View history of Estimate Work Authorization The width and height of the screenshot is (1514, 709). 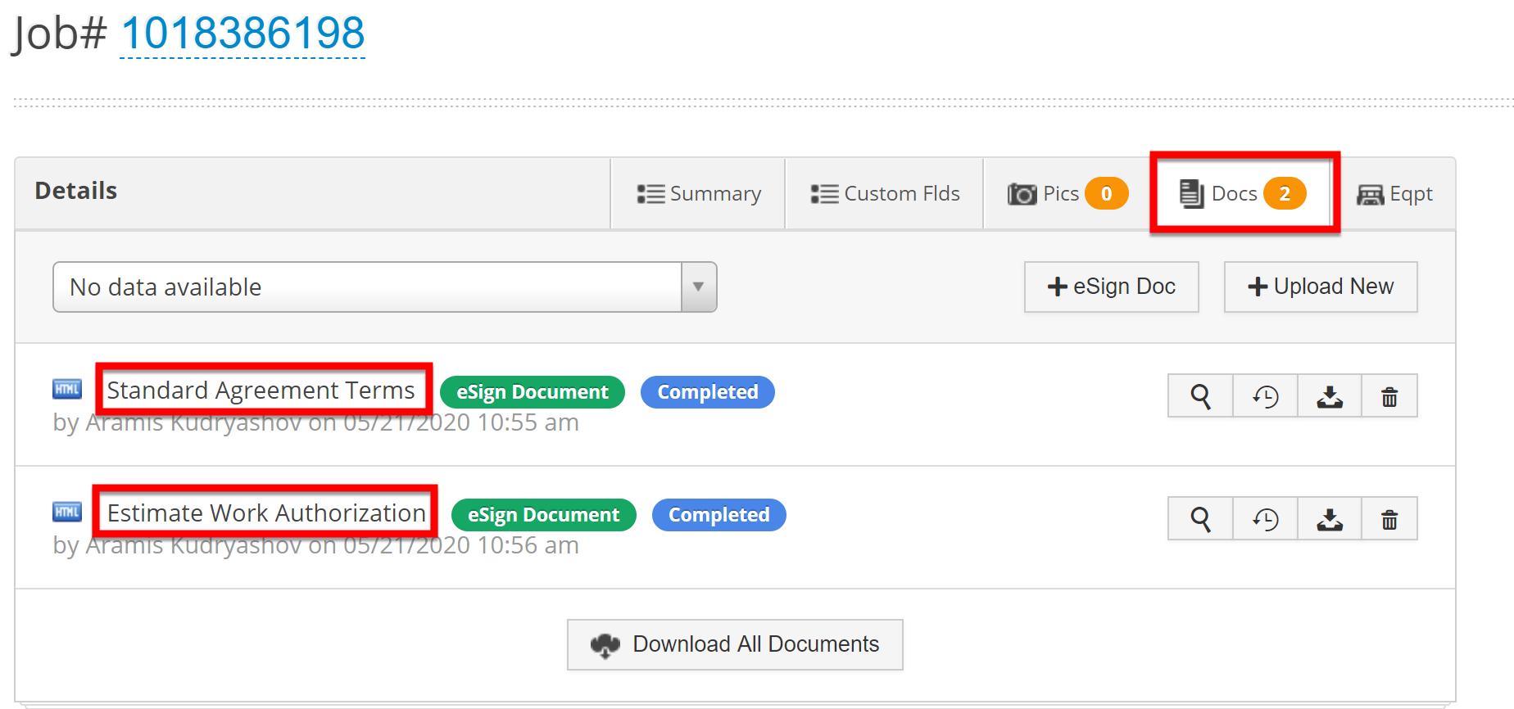(1265, 519)
